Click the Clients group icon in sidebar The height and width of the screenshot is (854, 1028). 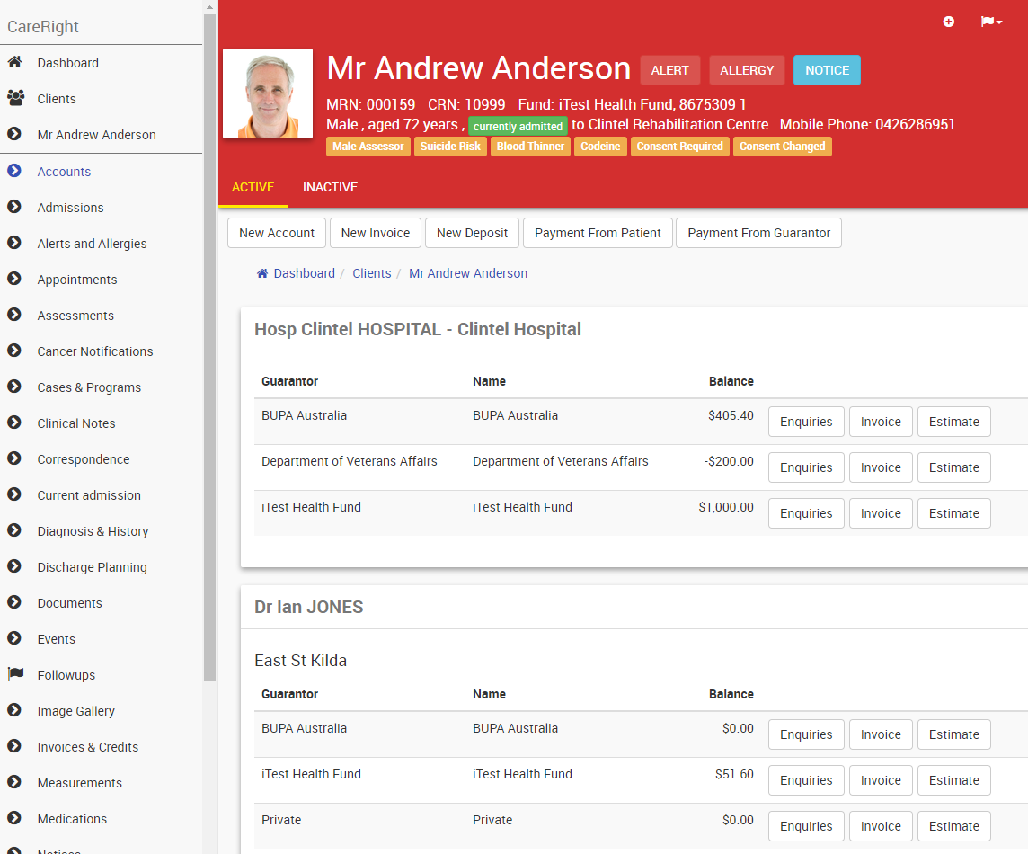click(x=16, y=98)
